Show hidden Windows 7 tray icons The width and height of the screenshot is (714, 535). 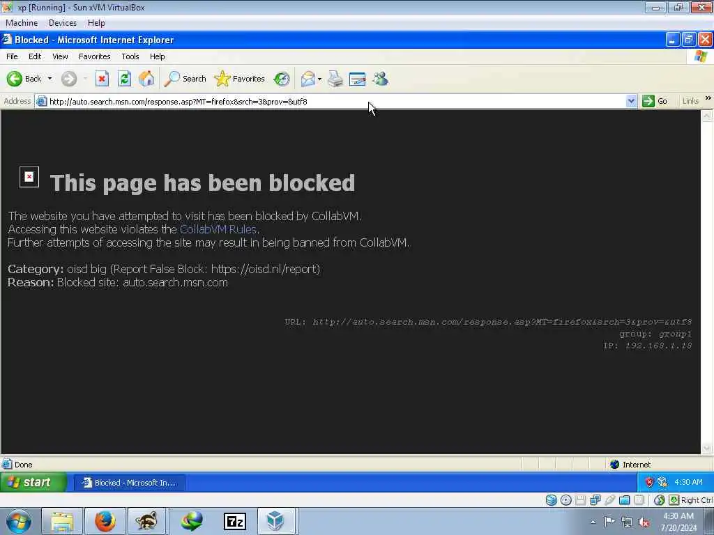click(x=593, y=522)
